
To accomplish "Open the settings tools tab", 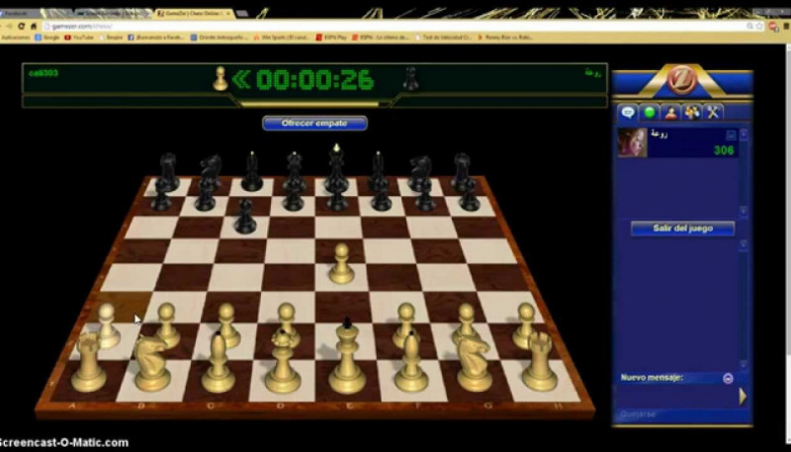I will [713, 112].
